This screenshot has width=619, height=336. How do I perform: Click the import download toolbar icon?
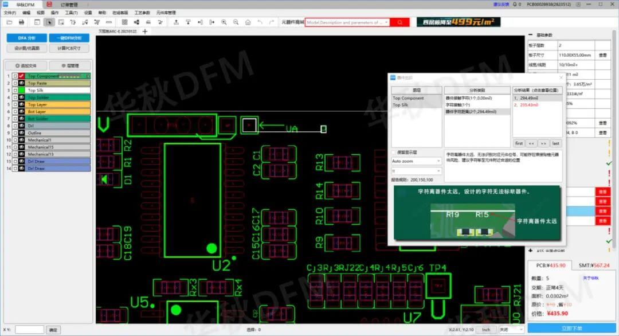coord(188,22)
